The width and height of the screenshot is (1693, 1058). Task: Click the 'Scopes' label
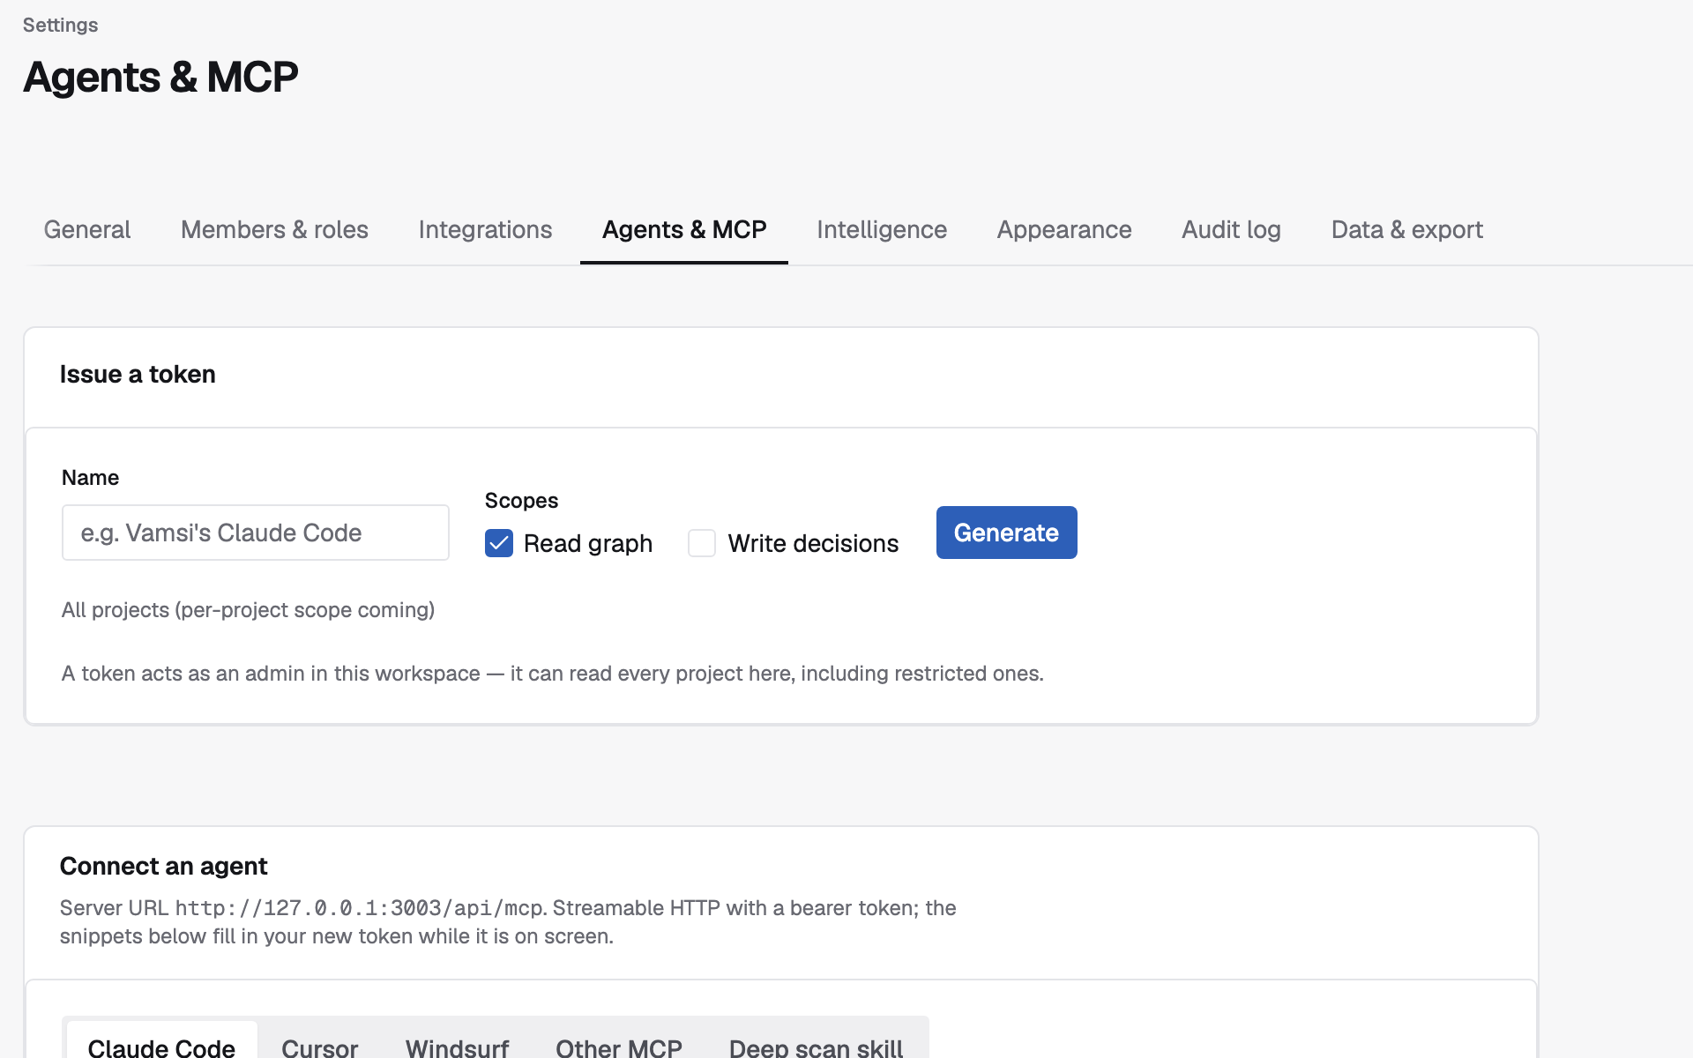coord(521,500)
